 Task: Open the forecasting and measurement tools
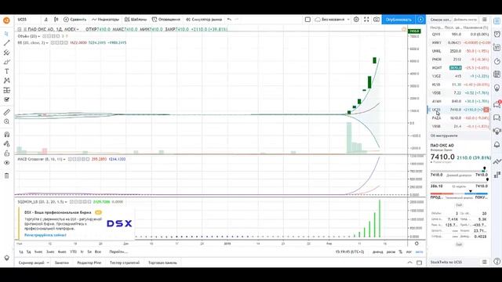(6, 90)
